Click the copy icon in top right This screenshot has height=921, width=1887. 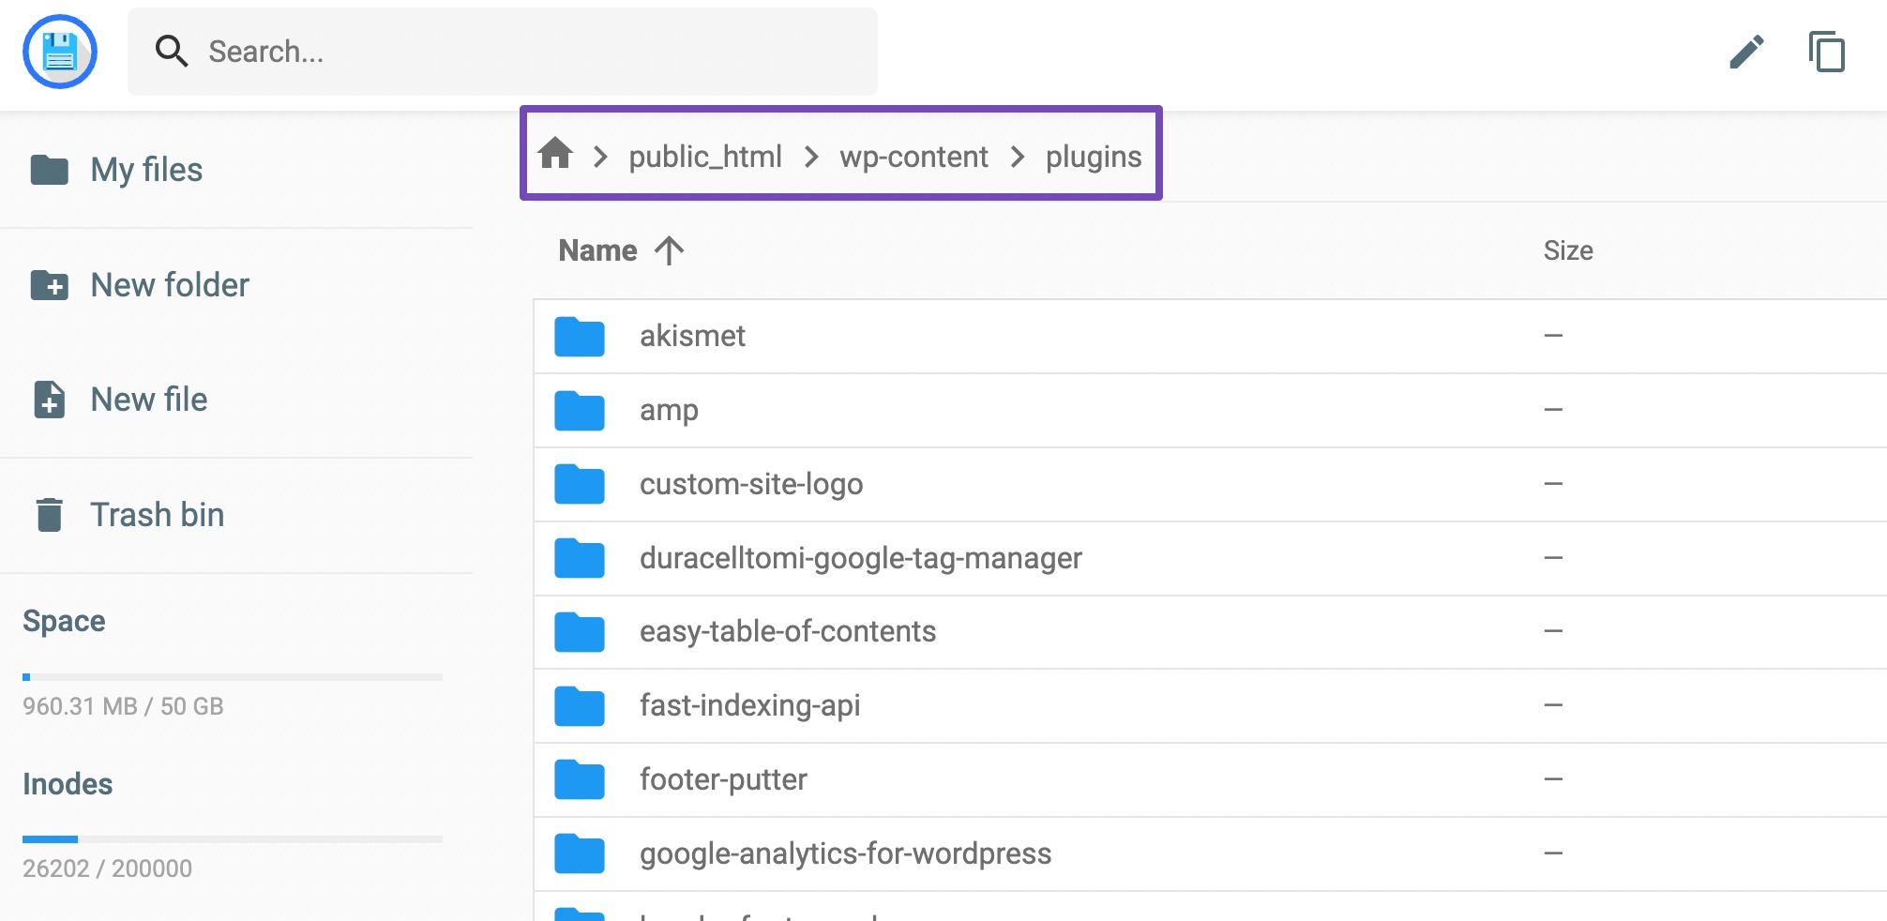click(1827, 53)
